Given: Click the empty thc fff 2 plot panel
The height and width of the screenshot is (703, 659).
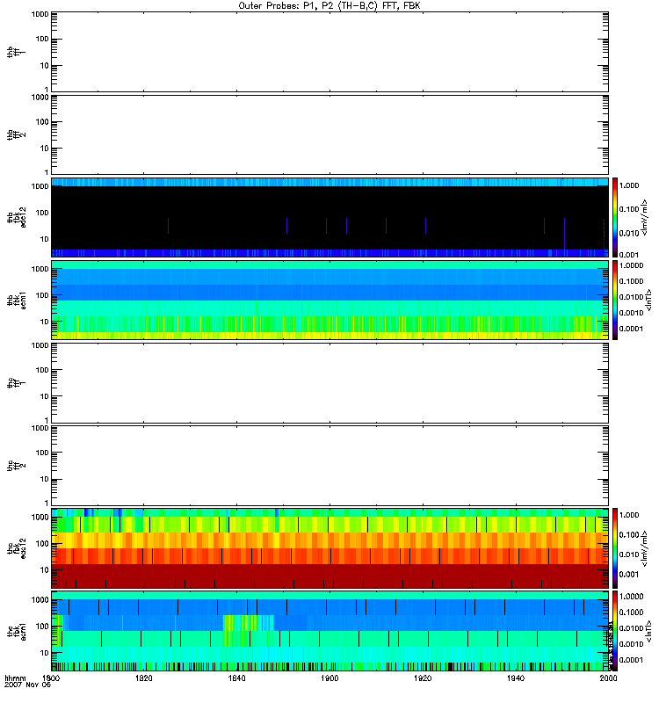Looking at the screenshot, I should [x=330, y=466].
